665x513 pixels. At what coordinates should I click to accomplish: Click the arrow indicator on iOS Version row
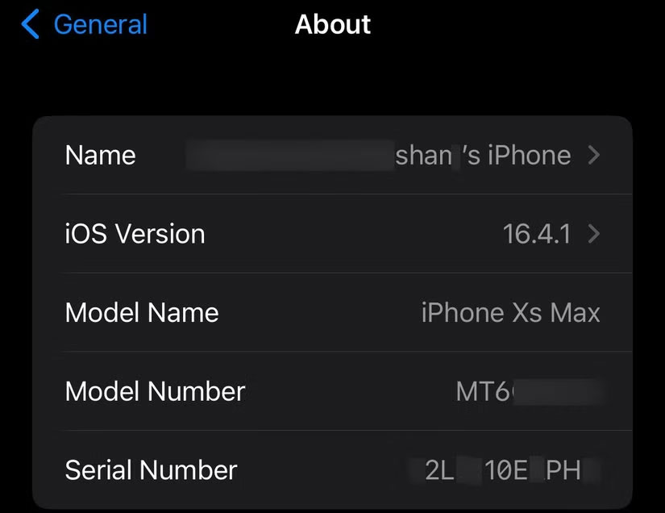point(594,234)
